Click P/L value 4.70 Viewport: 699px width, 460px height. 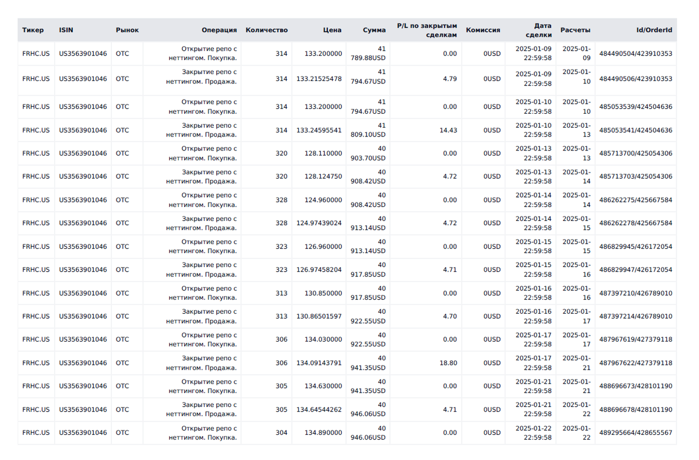(x=450, y=317)
